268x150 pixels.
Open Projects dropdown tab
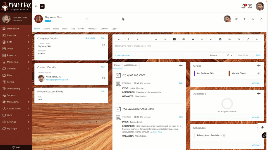[x=92, y=29]
